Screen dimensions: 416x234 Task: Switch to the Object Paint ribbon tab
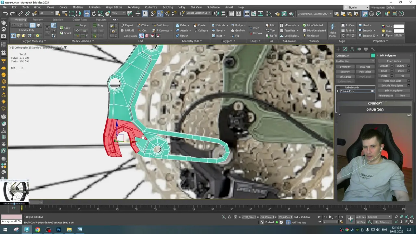point(80,19)
